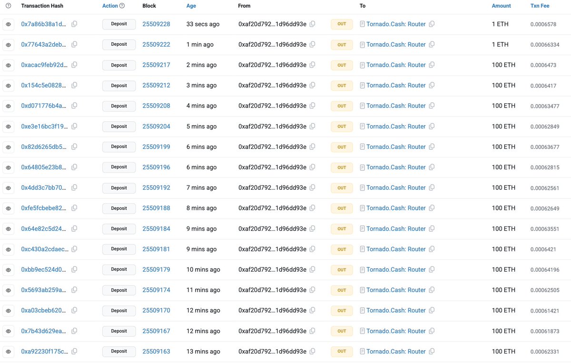Copy transaction hash 0x7a86b38a1d
Viewport: 571px width, 363px height.
point(74,24)
